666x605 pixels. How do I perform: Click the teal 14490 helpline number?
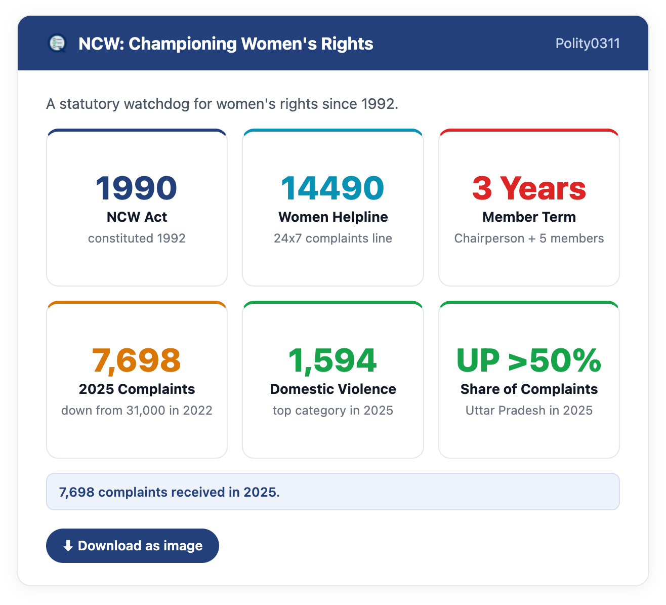coord(333,188)
